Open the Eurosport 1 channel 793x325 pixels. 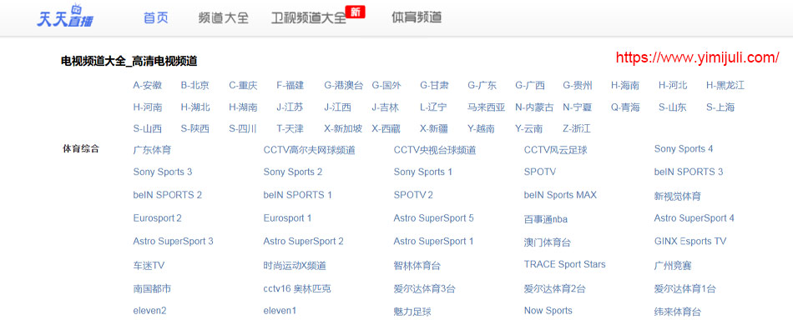pyautogui.click(x=287, y=218)
